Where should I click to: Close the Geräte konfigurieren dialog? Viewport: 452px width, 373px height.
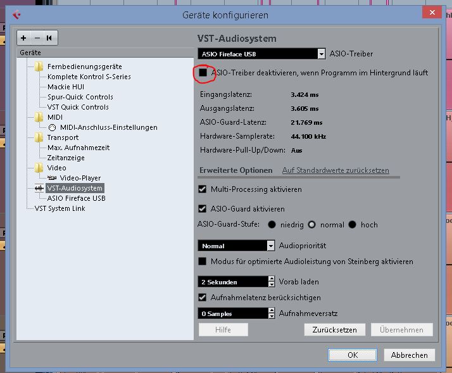pyautogui.click(x=432, y=12)
